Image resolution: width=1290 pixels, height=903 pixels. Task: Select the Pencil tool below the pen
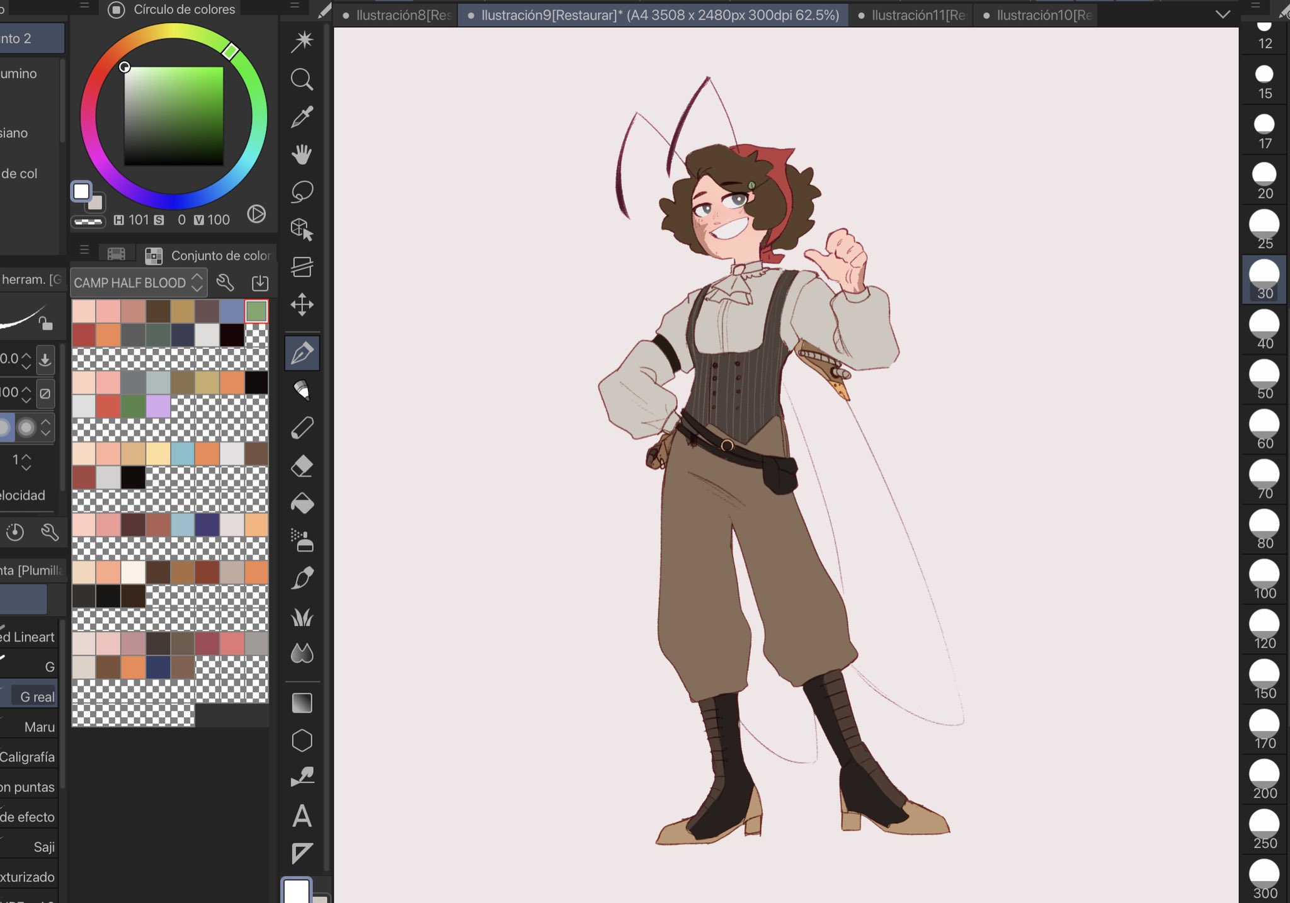coord(302,391)
